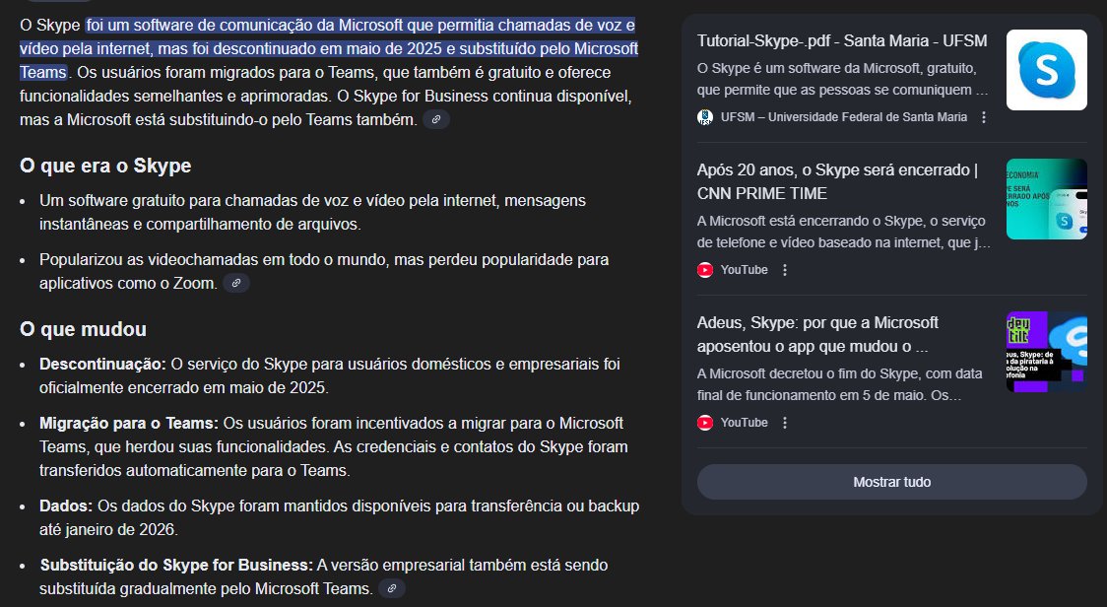The width and height of the screenshot is (1107, 607).
Task: Click YouTube source label under CNN result
Action: (745, 270)
